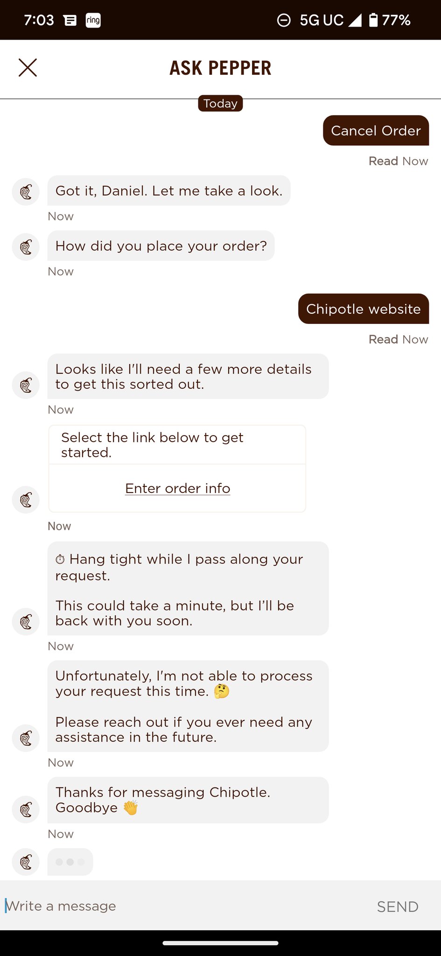Tap the SEND button
Screen dimensions: 441x956
pyautogui.click(x=398, y=907)
